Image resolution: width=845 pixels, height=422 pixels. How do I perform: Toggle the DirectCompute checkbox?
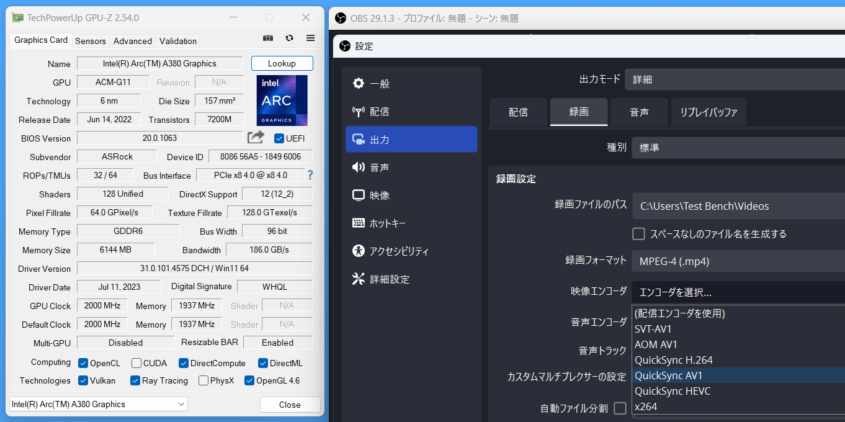coord(184,363)
